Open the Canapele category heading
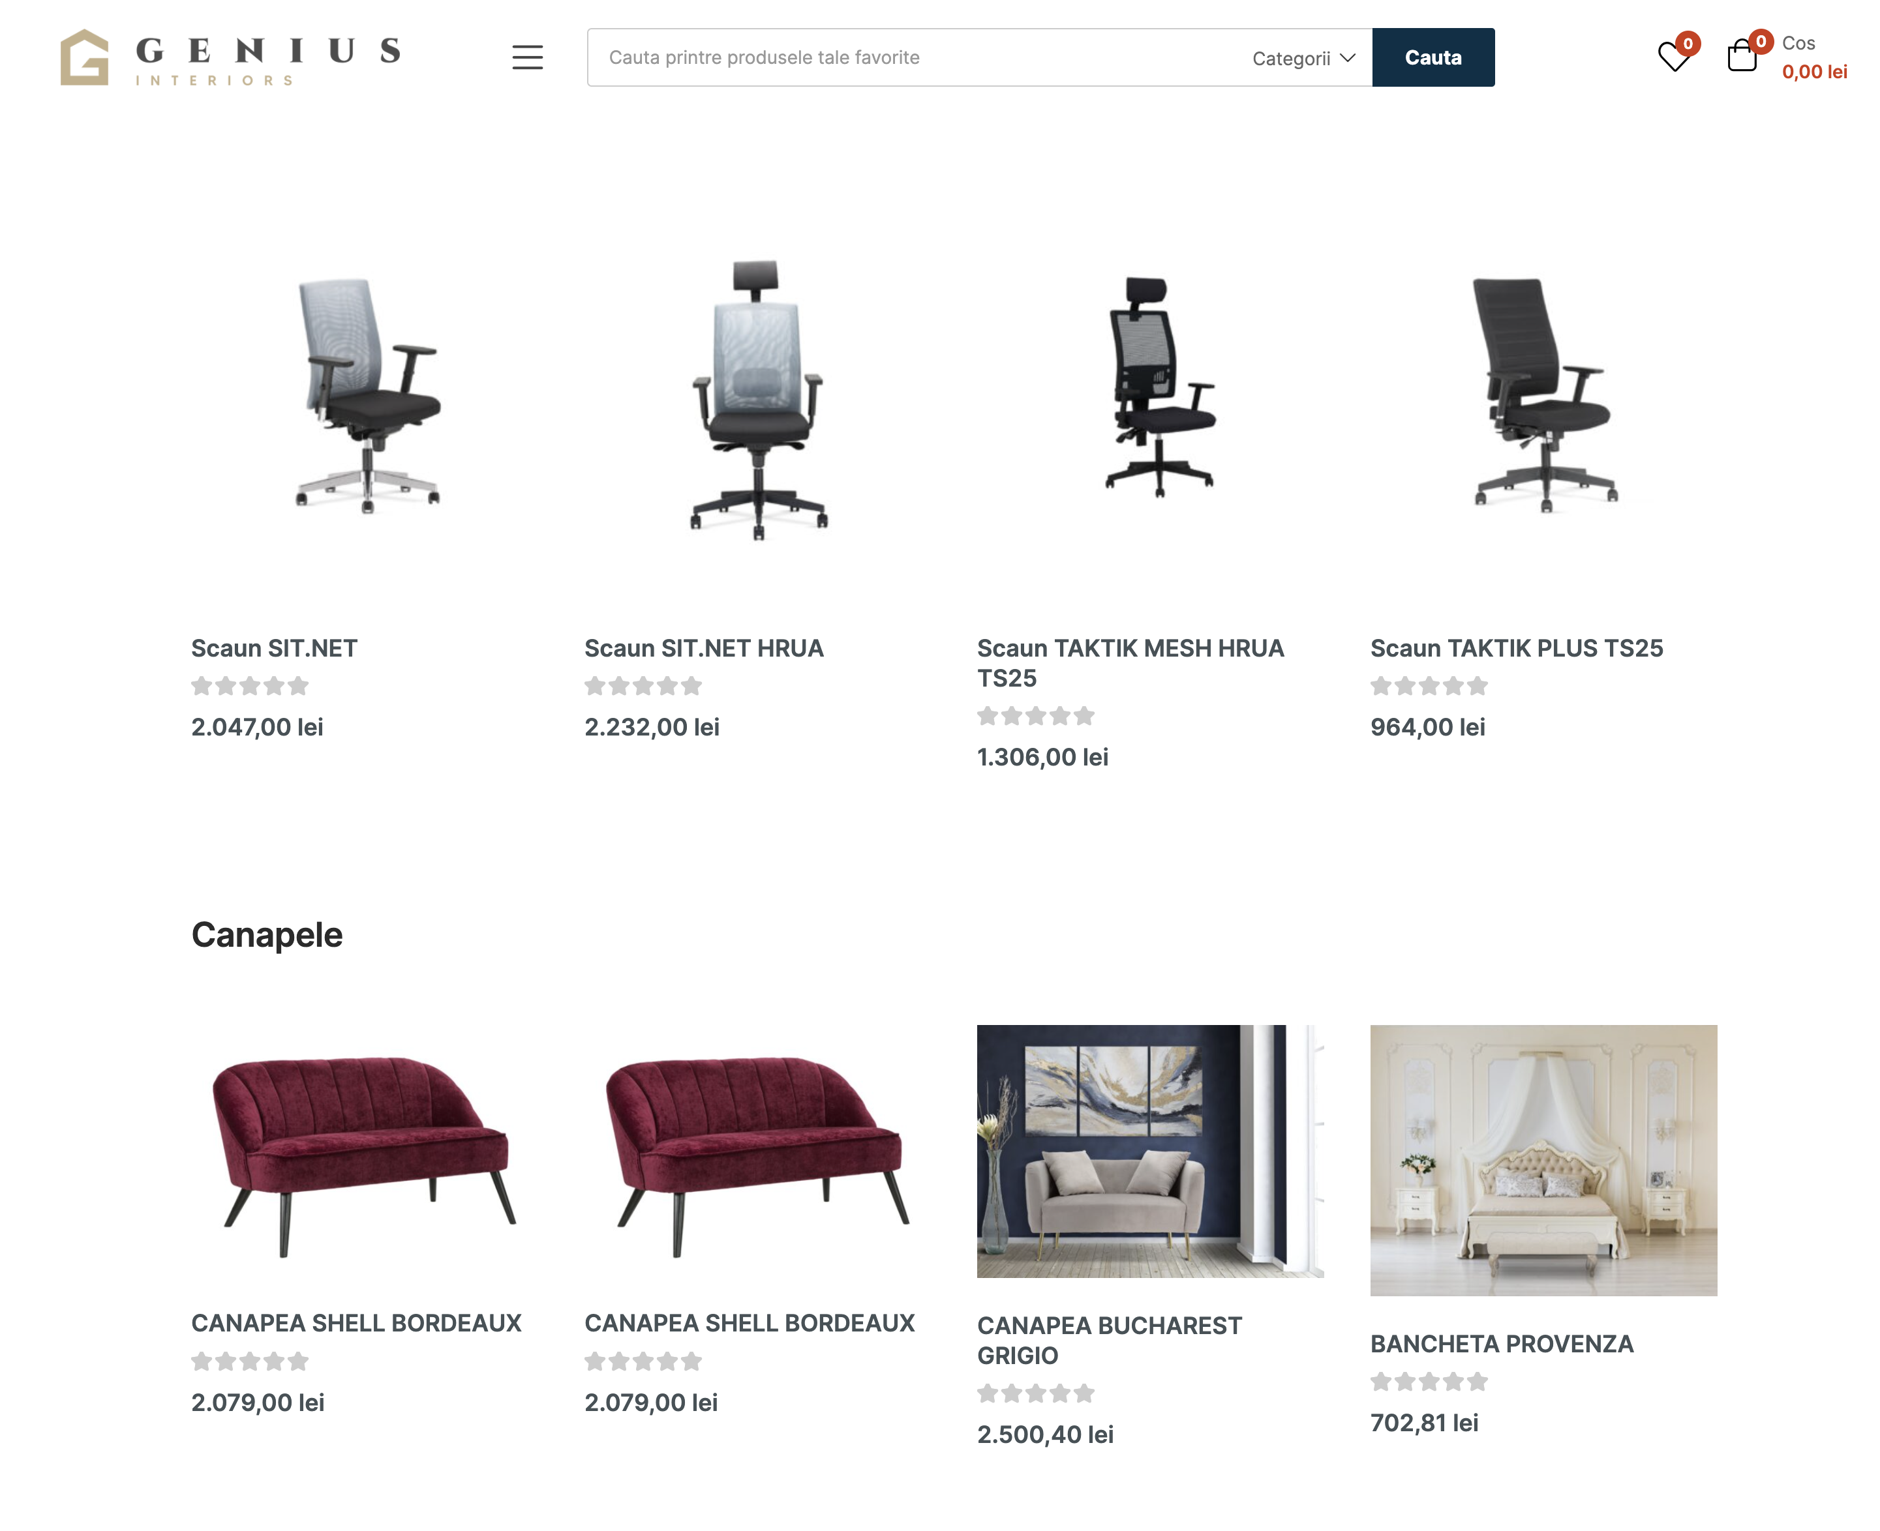The height and width of the screenshot is (1531, 1880). pyautogui.click(x=266, y=934)
